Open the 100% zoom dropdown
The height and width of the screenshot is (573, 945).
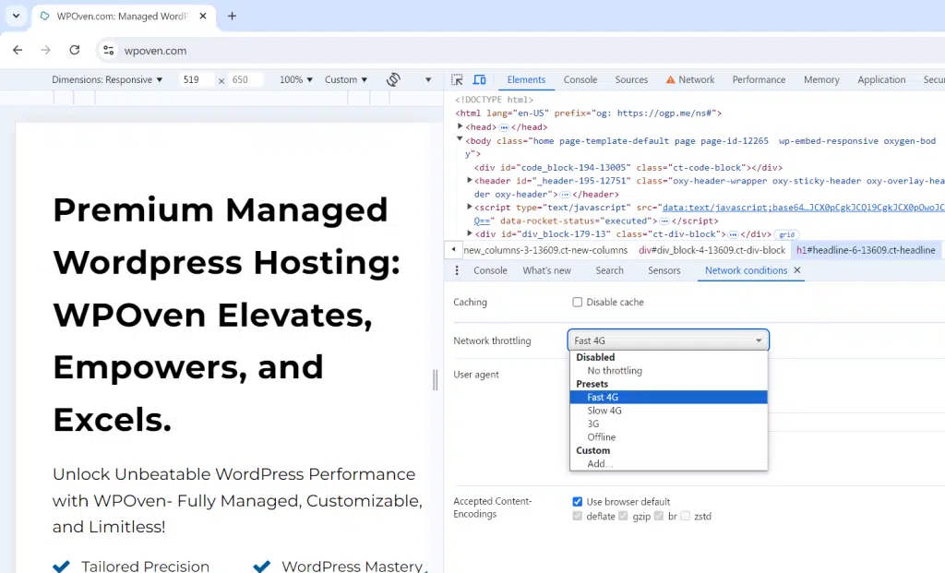[x=296, y=80]
